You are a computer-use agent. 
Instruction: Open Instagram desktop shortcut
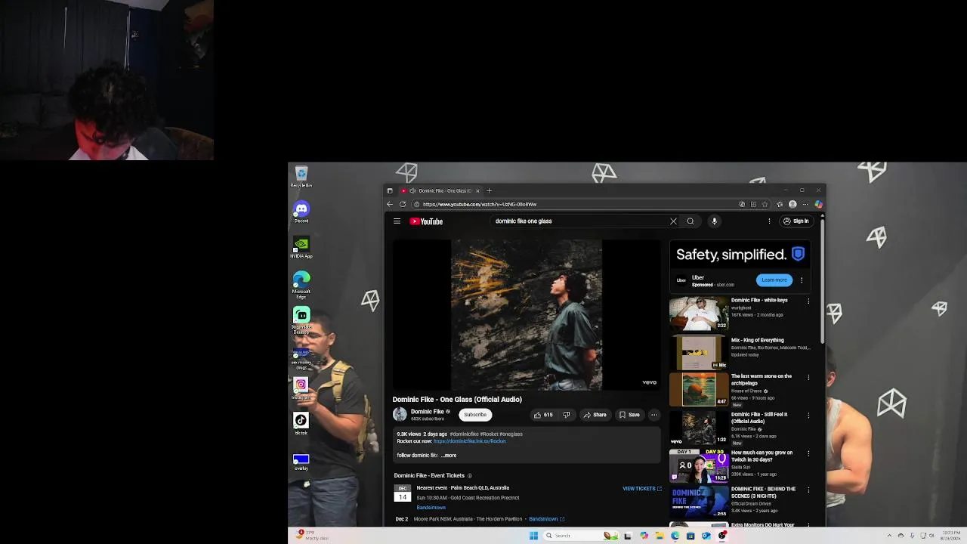point(301,389)
